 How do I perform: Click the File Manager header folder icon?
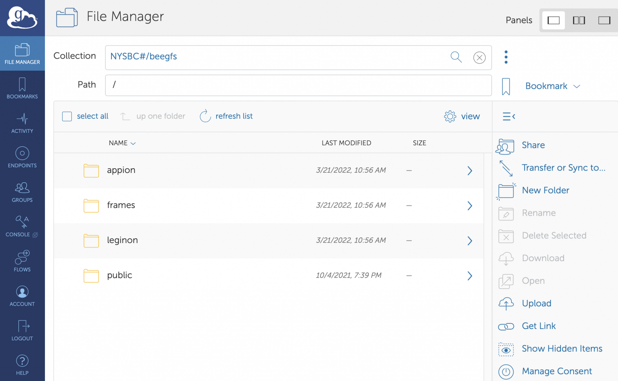click(67, 18)
